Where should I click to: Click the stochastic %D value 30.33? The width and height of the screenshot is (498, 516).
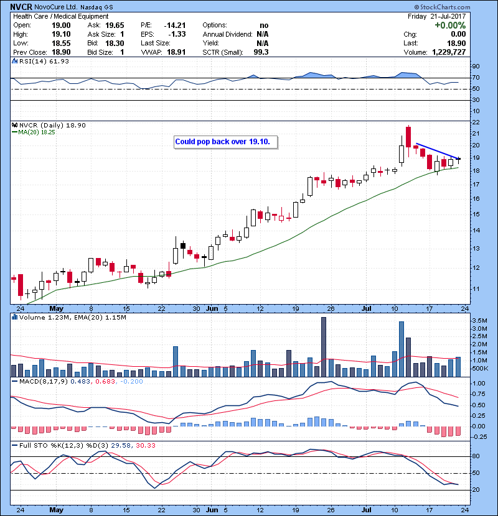(x=145, y=446)
